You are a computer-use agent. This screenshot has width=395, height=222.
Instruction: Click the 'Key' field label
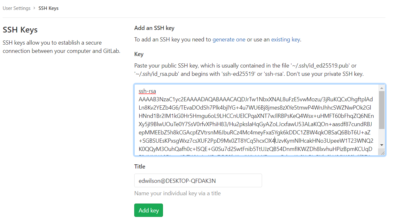pyautogui.click(x=139, y=54)
